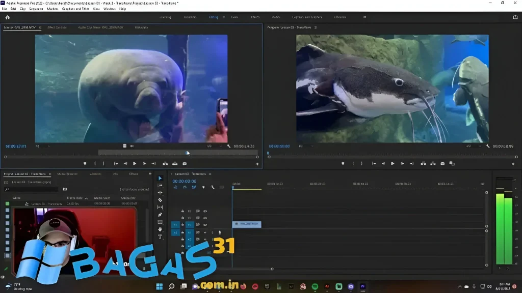The image size is (522, 293).
Task: Select the Slip tool
Action: pos(160,208)
